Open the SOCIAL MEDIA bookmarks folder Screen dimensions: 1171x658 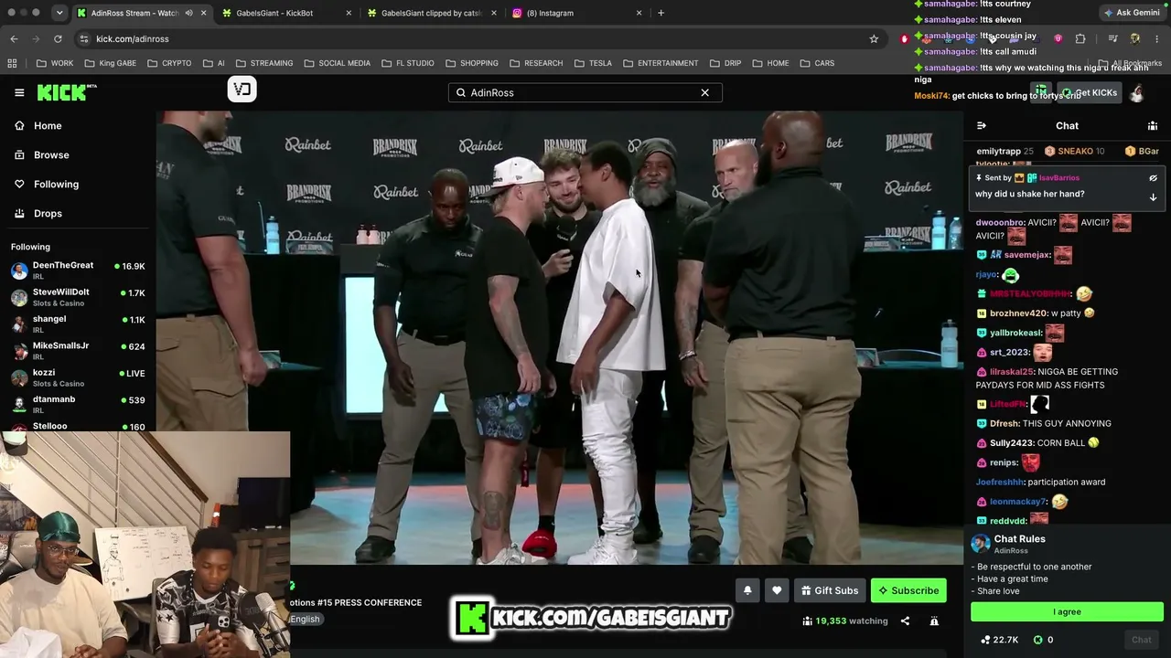click(337, 63)
